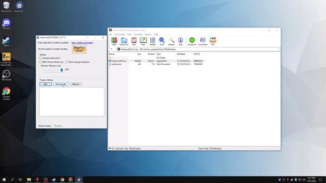Open taskbar search
326x183 pixels.
pos(12,179)
